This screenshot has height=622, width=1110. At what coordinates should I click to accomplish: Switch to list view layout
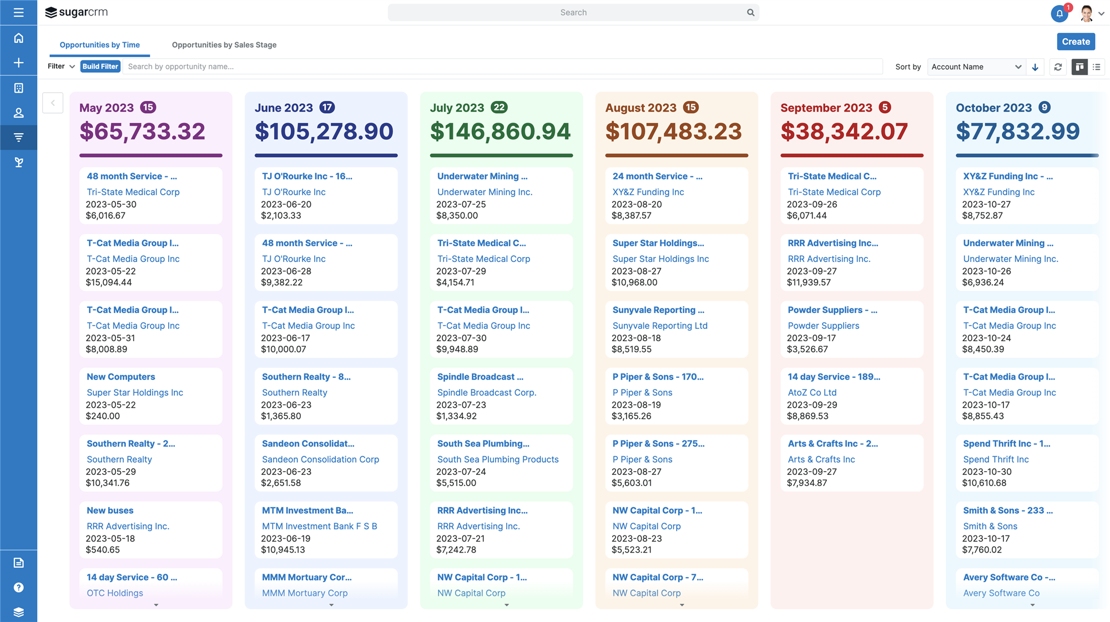point(1097,67)
